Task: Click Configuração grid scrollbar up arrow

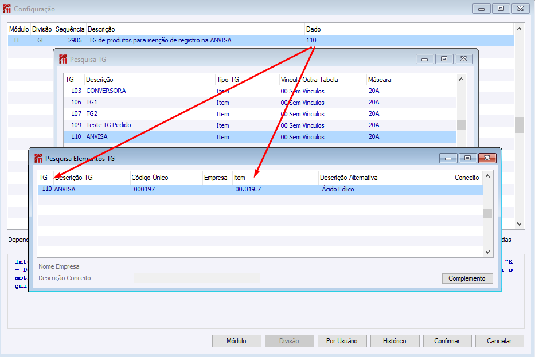Action: [519, 29]
